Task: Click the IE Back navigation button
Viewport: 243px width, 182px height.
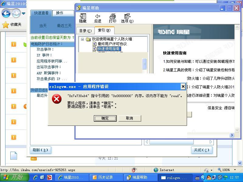Action: (6, 13)
